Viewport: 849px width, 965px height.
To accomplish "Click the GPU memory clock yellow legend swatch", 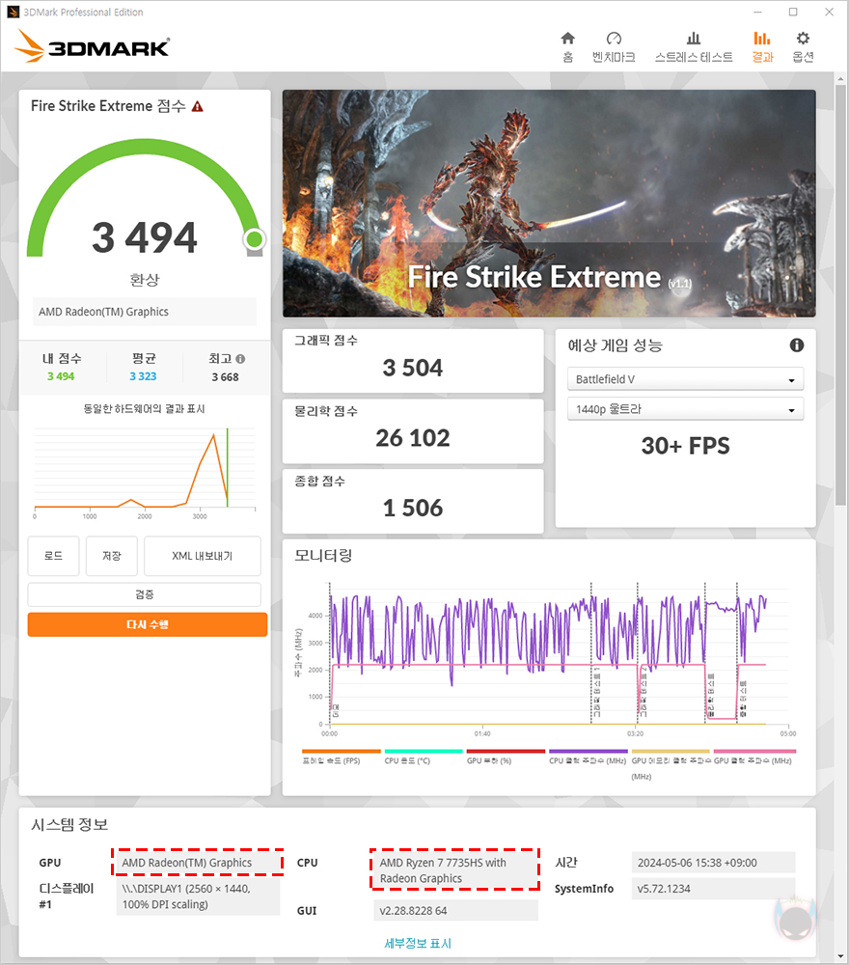I will coord(671,752).
